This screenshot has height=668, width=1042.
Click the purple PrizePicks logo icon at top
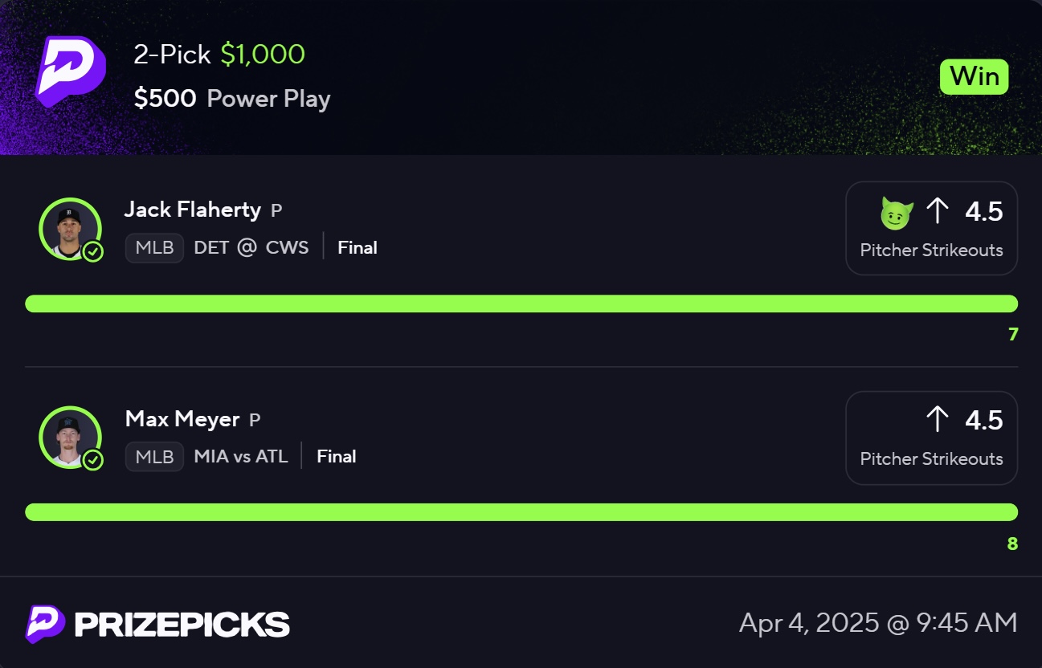(x=71, y=72)
